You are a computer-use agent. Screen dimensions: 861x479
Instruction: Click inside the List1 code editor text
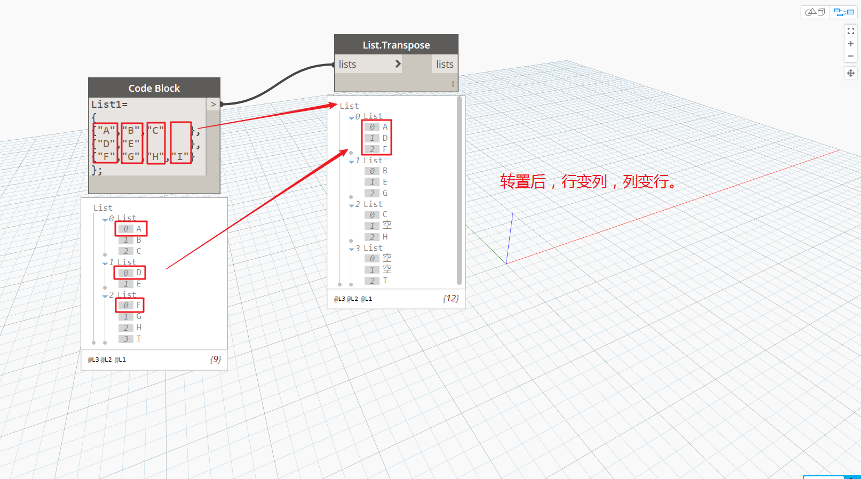point(147,137)
